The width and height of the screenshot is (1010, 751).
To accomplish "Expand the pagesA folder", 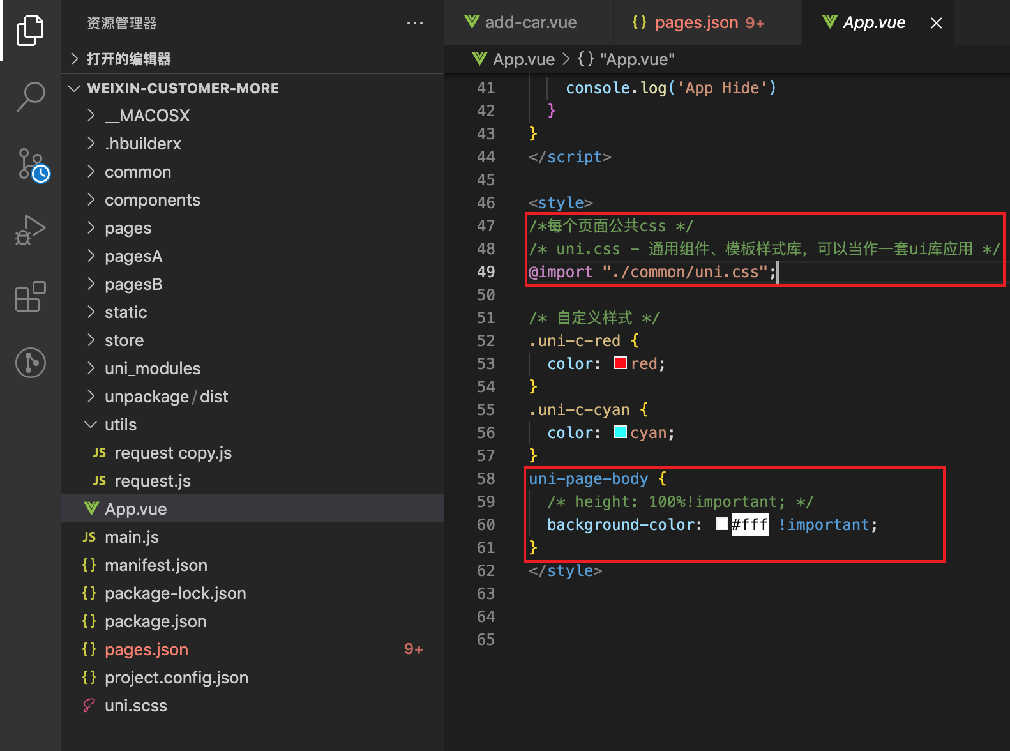I will click(x=91, y=256).
